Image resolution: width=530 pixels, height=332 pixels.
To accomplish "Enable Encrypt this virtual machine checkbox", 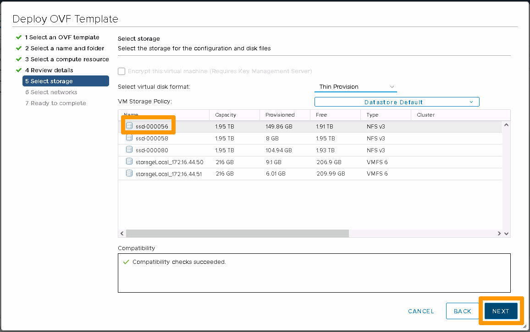I will point(121,71).
